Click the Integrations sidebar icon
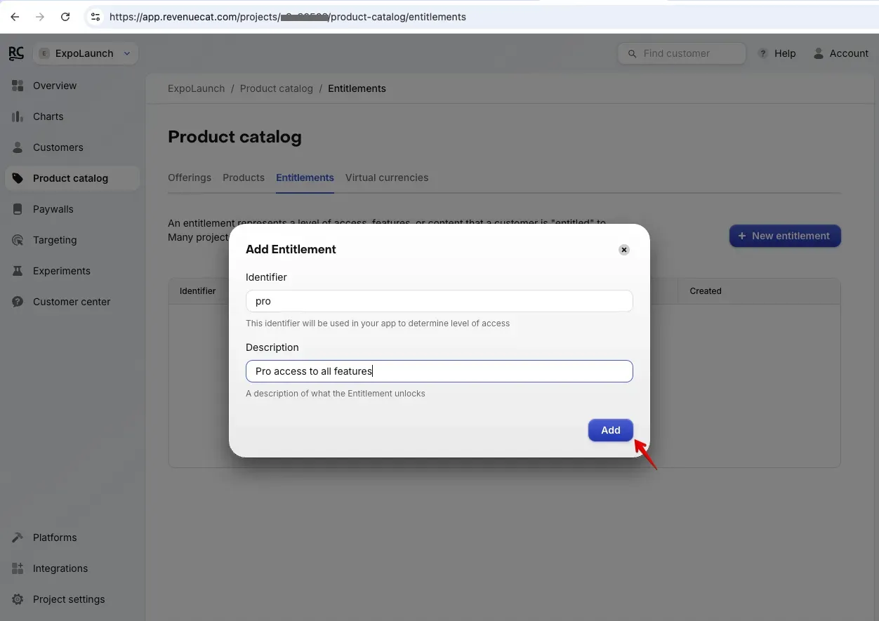Screen dimensions: 879x621 18,568
